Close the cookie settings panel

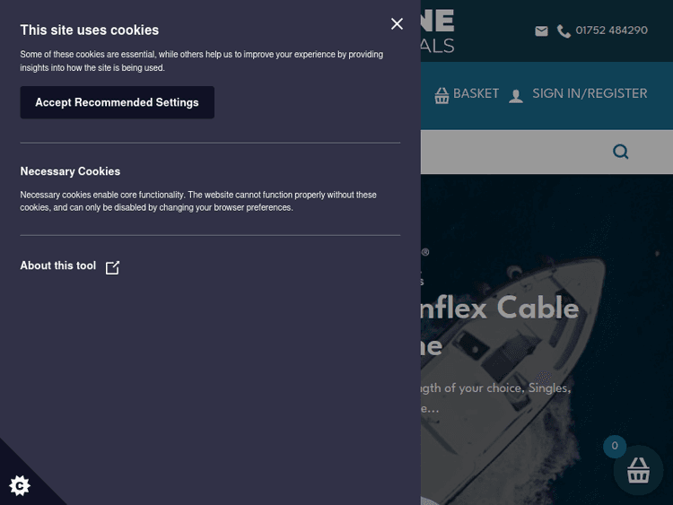(x=397, y=23)
